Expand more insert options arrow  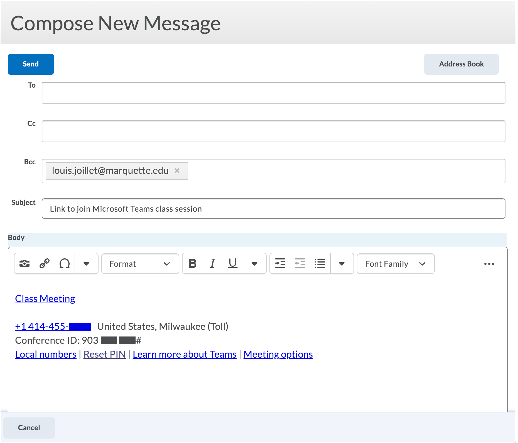[86, 264]
